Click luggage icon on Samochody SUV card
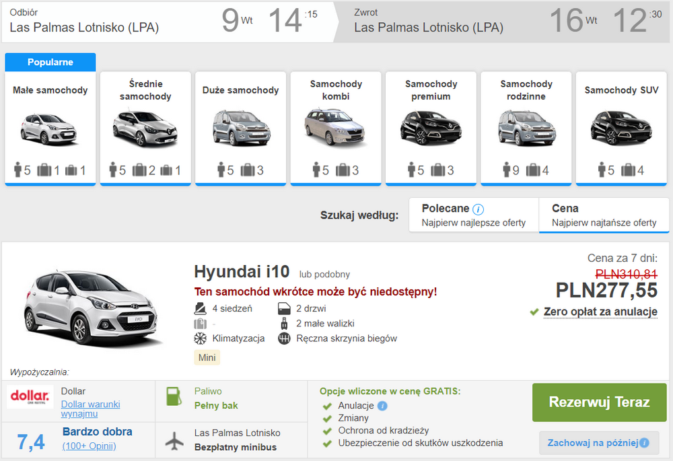The width and height of the screenshot is (673, 461). [x=628, y=170]
